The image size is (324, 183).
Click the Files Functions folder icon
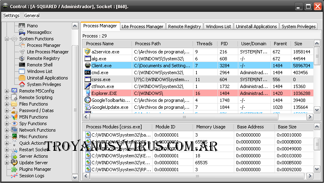[14, 104]
